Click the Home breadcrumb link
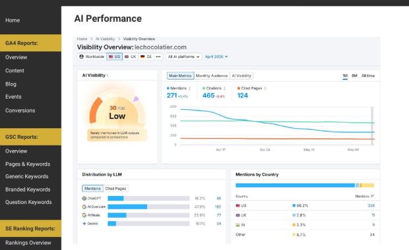This screenshot has height=250, width=409. (82, 39)
